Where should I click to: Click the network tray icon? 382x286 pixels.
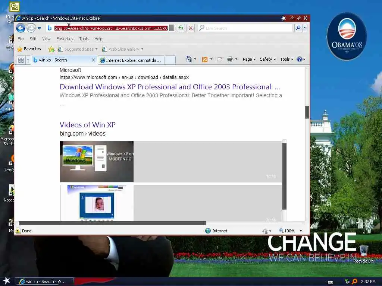coord(347,282)
